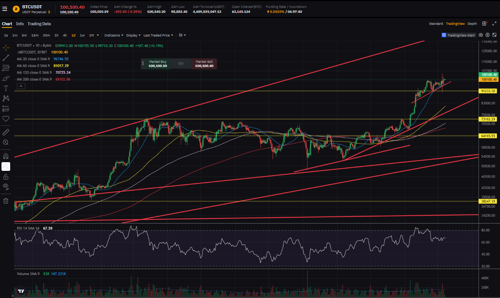500x298 pixels.
Task: Open chart settings hexagon gear icon
Action: click(x=488, y=35)
